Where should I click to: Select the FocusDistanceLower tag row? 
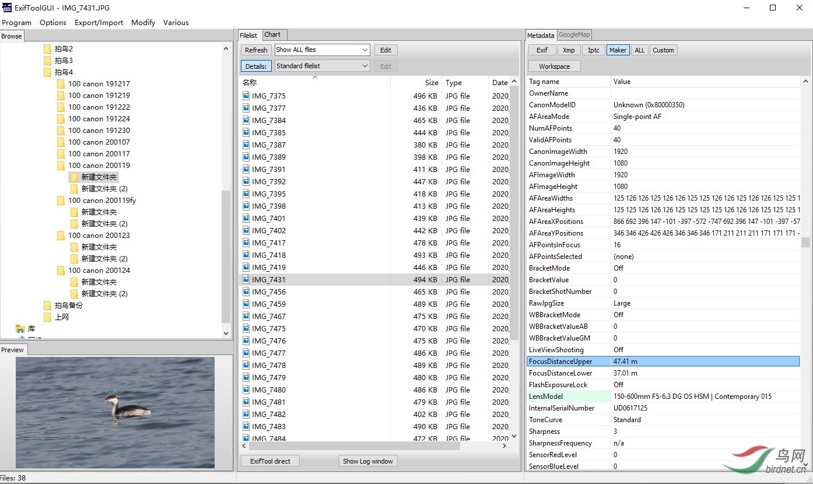pos(663,373)
